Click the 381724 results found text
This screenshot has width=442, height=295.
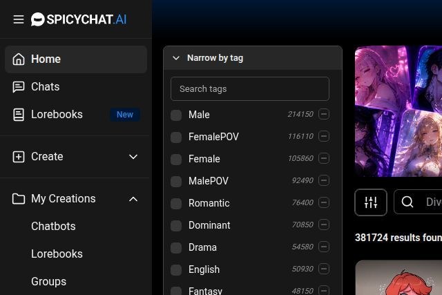398,238
